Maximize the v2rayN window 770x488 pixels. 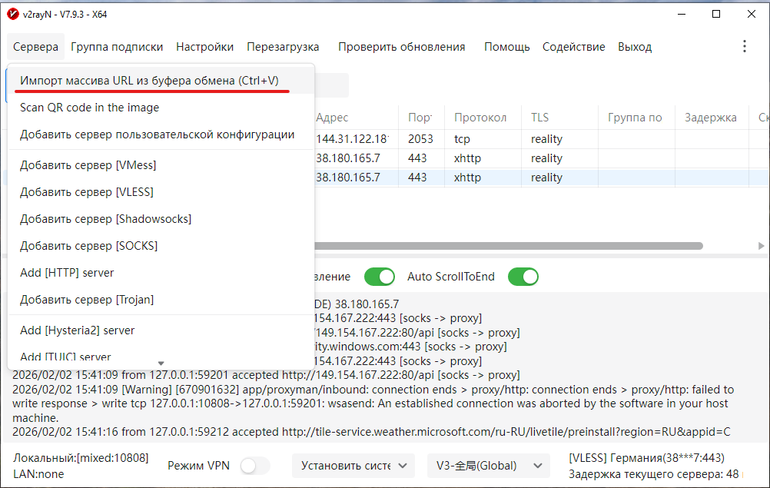[716, 15]
